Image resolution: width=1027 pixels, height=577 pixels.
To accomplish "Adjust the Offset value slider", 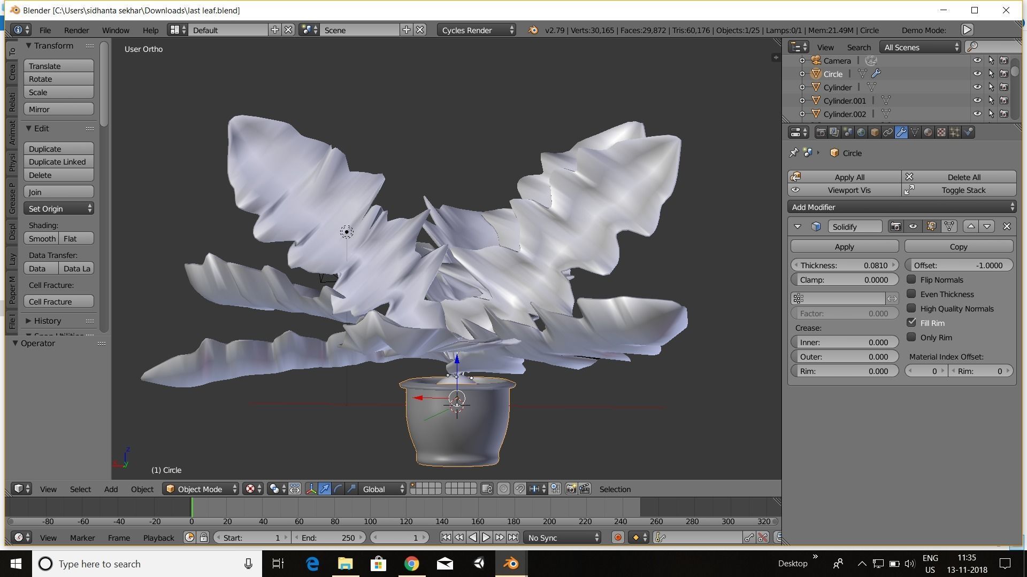I will (x=959, y=265).
